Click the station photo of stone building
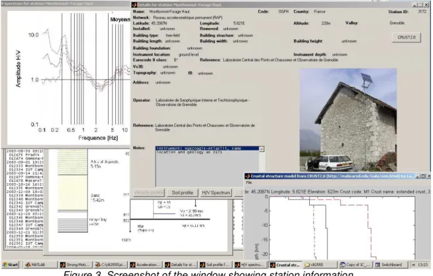Viewport: 433px width, 276px height. 348,120
